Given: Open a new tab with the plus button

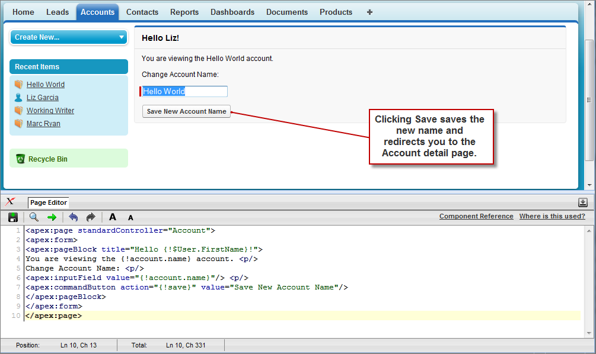Looking at the screenshot, I should (x=369, y=12).
